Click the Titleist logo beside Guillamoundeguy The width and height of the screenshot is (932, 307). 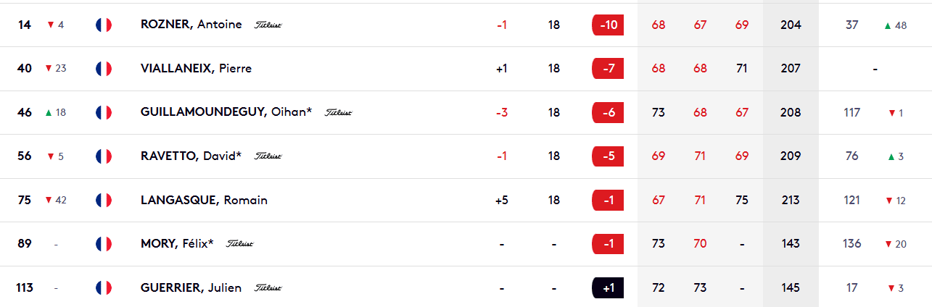pyautogui.click(x=338, y=113)
